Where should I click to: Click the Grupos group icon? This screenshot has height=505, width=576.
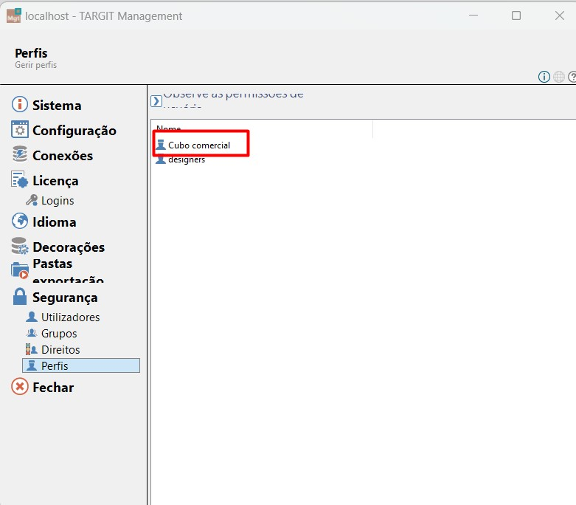coord(32,333)
